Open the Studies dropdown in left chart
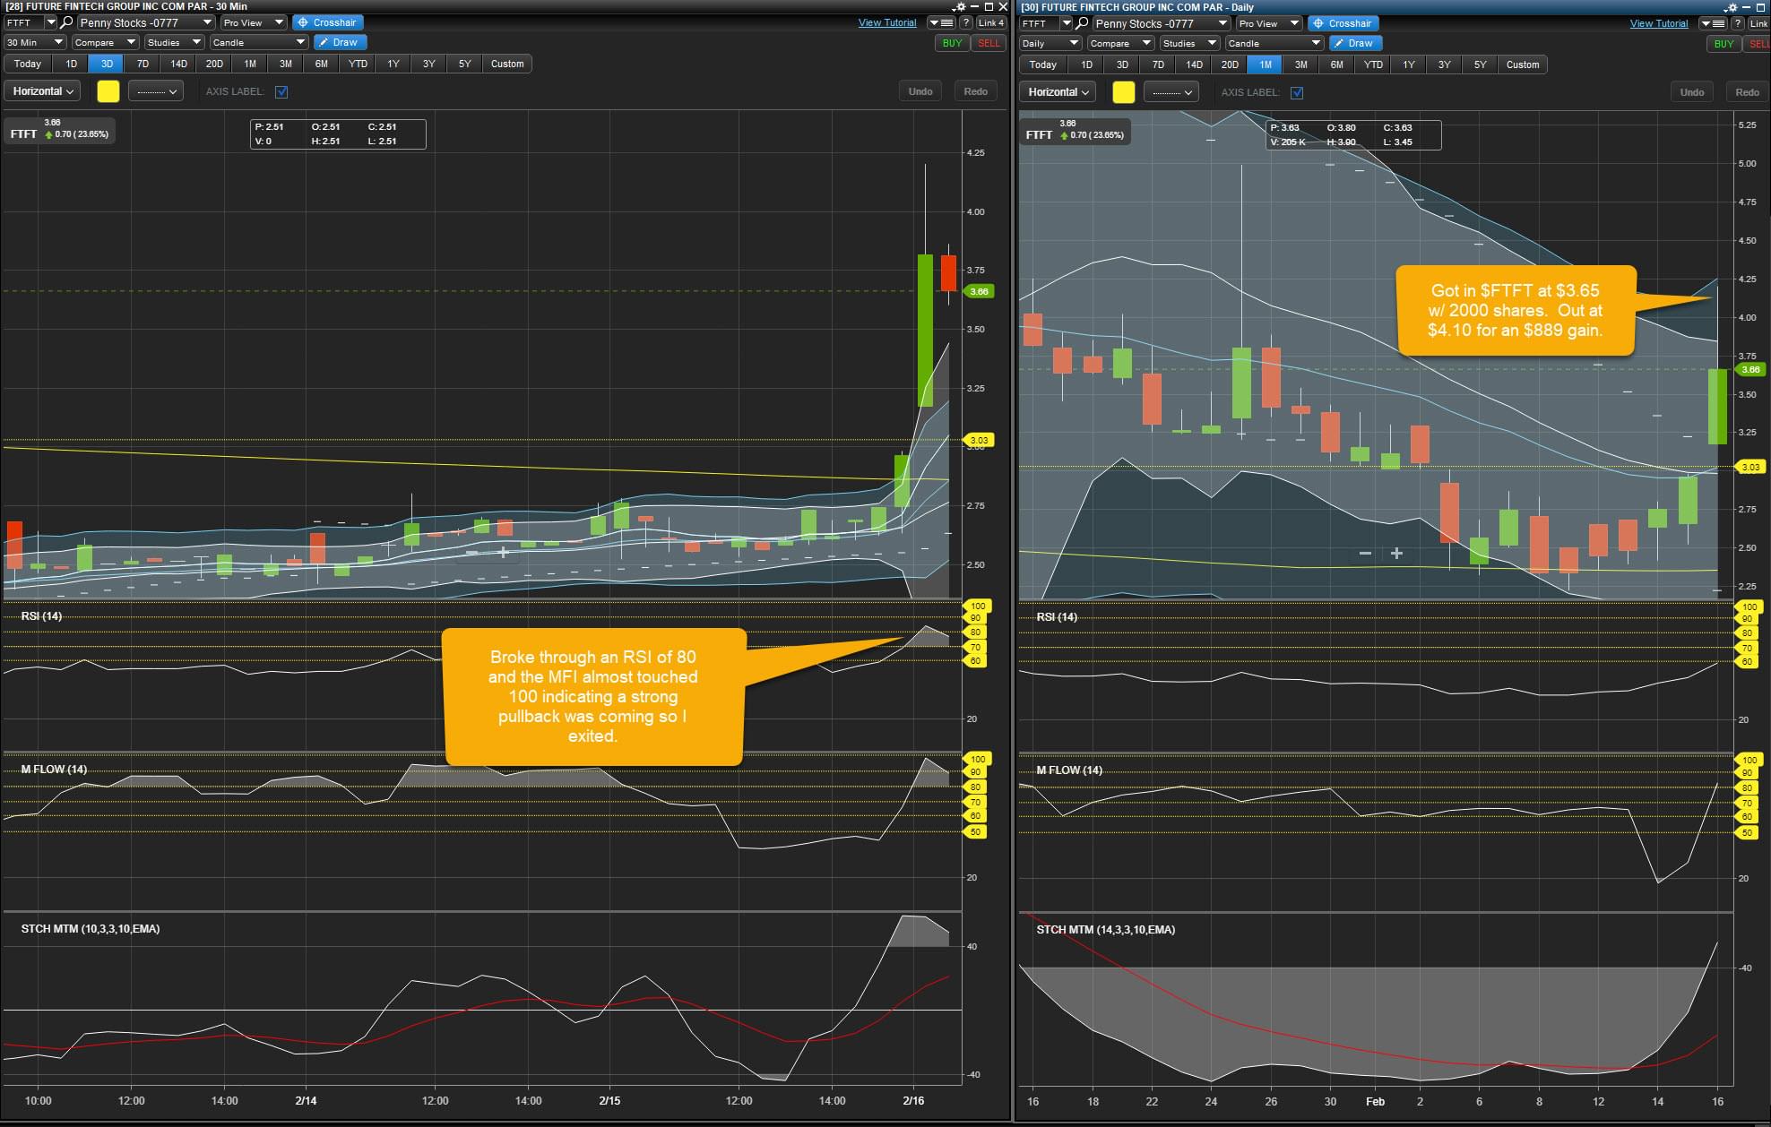This screenshot has height=1127, width=1771. click(x=174, y=42)
